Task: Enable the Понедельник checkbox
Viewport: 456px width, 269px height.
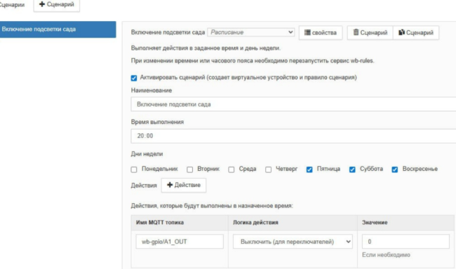Action: 134,170
